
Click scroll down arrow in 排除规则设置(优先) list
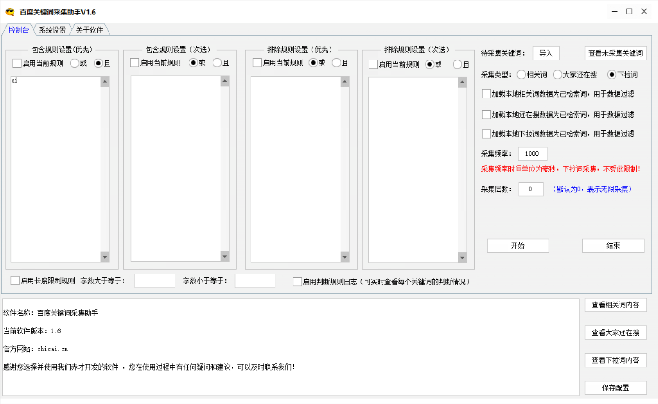[x=345, y=257]
